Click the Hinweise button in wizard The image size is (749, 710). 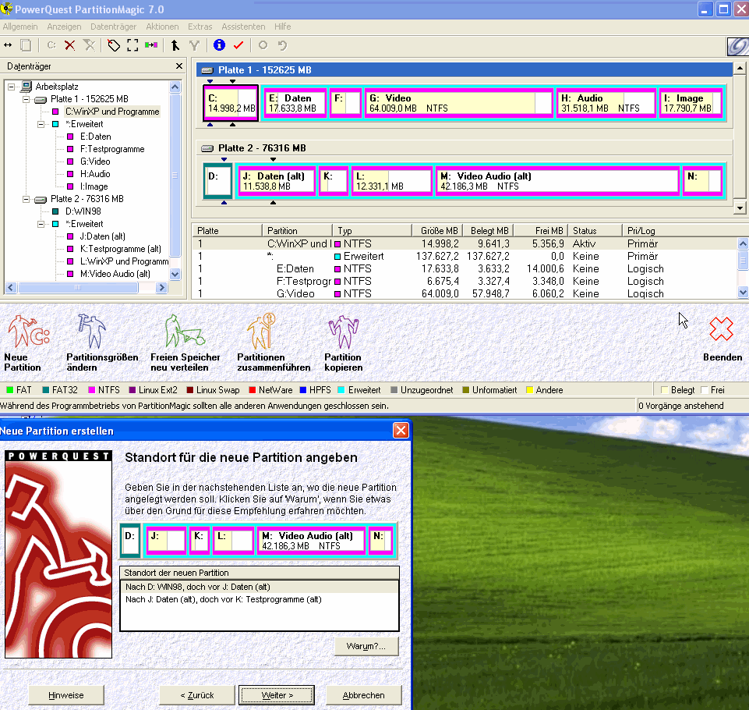(66, 695)
